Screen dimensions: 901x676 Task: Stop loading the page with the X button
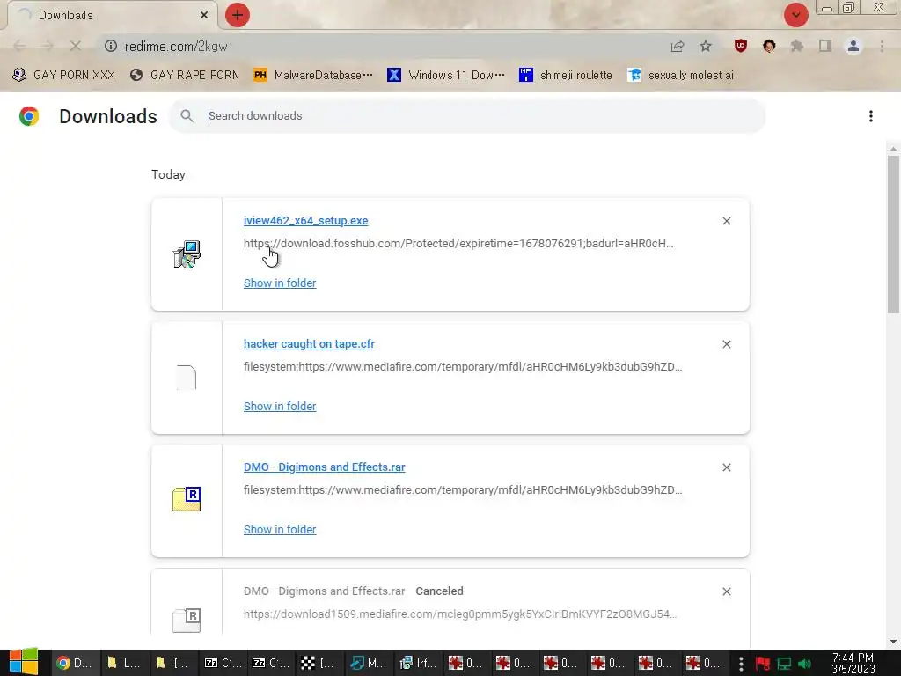click(76, 46)
